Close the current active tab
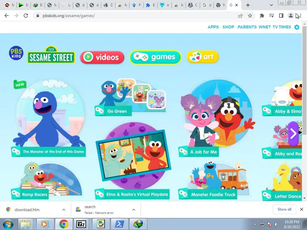This screenshot has height=230, width=307. (x=237, y=5)
